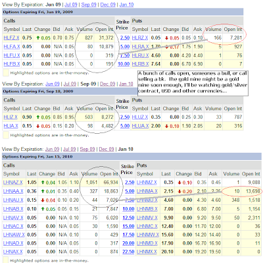
Task: Open the 20.00 strike price link
Action: 128,243
